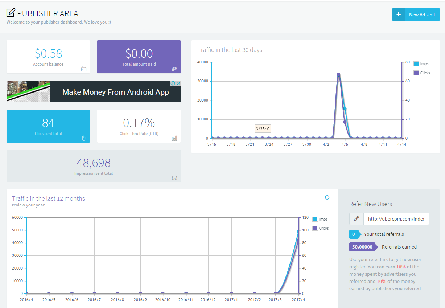Click the total referrals count badge
Viewport: 445px width, 308px height.
354,234
